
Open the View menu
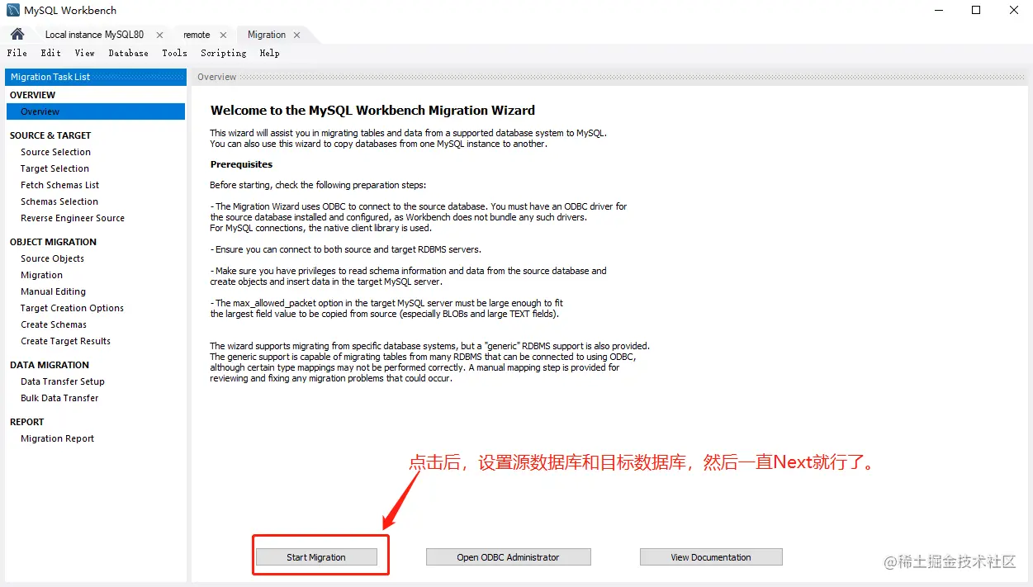[x=84, y=53]
